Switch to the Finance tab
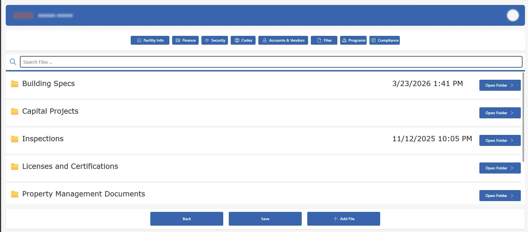 (185, 40)
